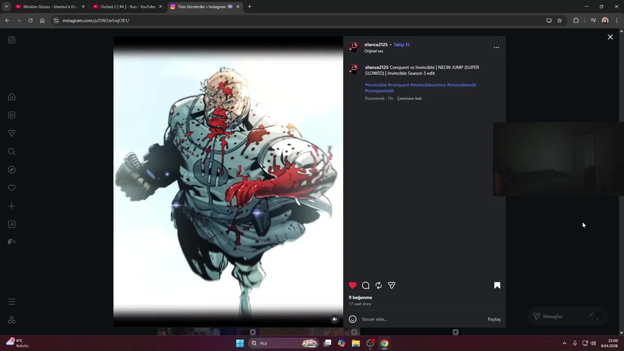
Task: Open Reels from the sidebar
Action: pyautogui.click(x=12, y=115)
